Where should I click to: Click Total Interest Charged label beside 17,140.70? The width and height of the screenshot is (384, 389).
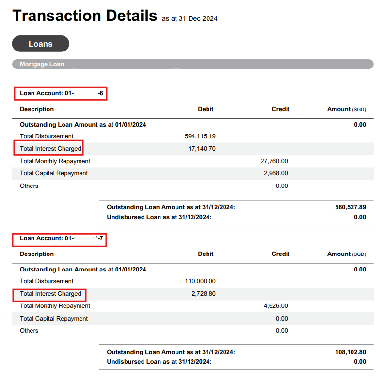coord(50,149)
